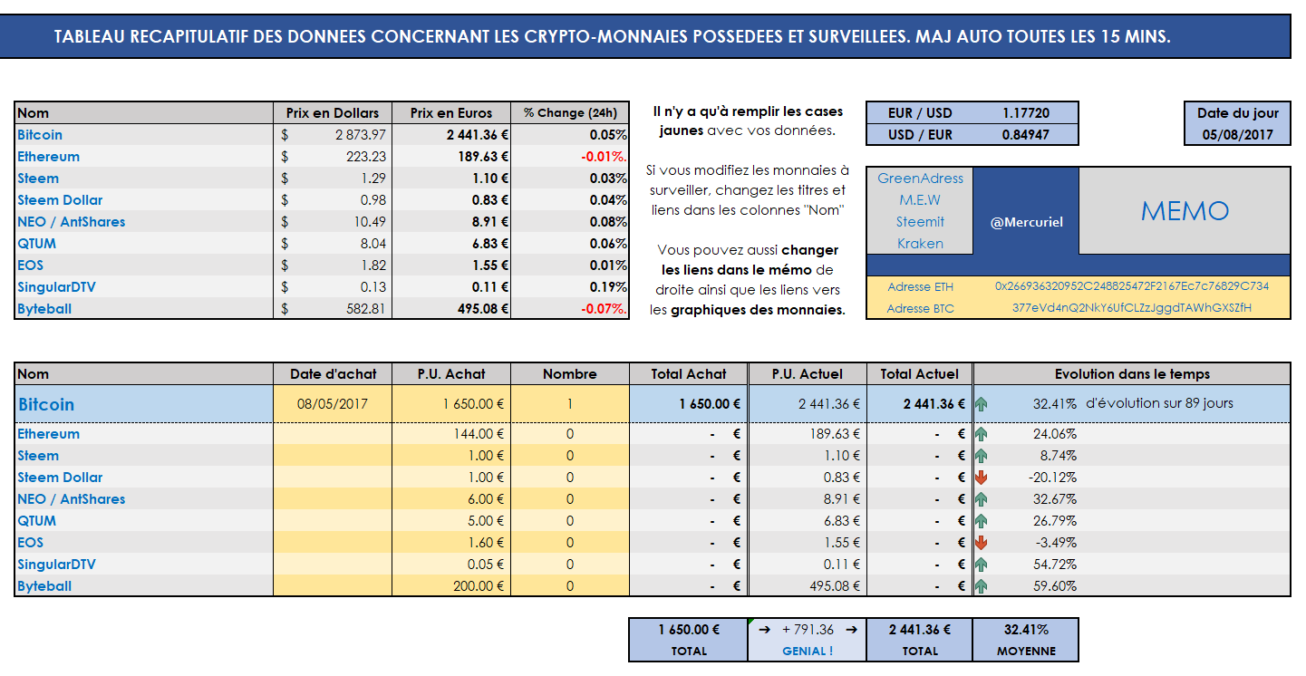
Task: Select the Bitcoin Nombre cell with value 1
Action: tap(570, 404)
